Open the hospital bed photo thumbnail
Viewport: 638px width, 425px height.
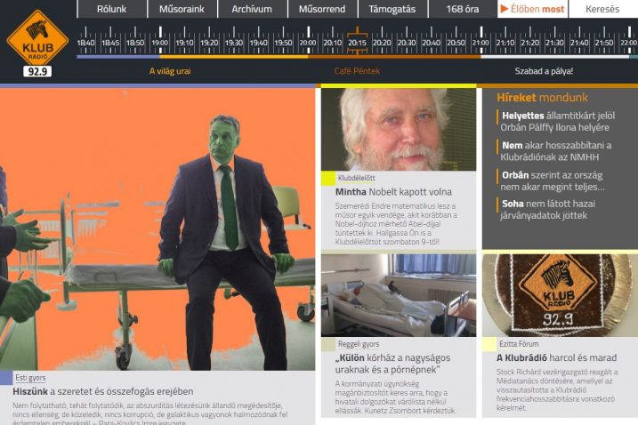(x=399, y=295)
